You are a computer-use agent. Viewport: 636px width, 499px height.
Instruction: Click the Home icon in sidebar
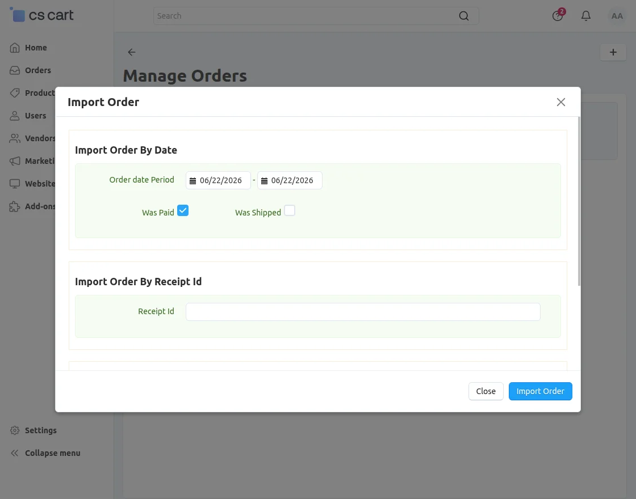15,48
